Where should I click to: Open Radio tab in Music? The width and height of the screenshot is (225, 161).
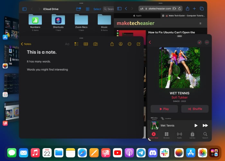point(179,135)
